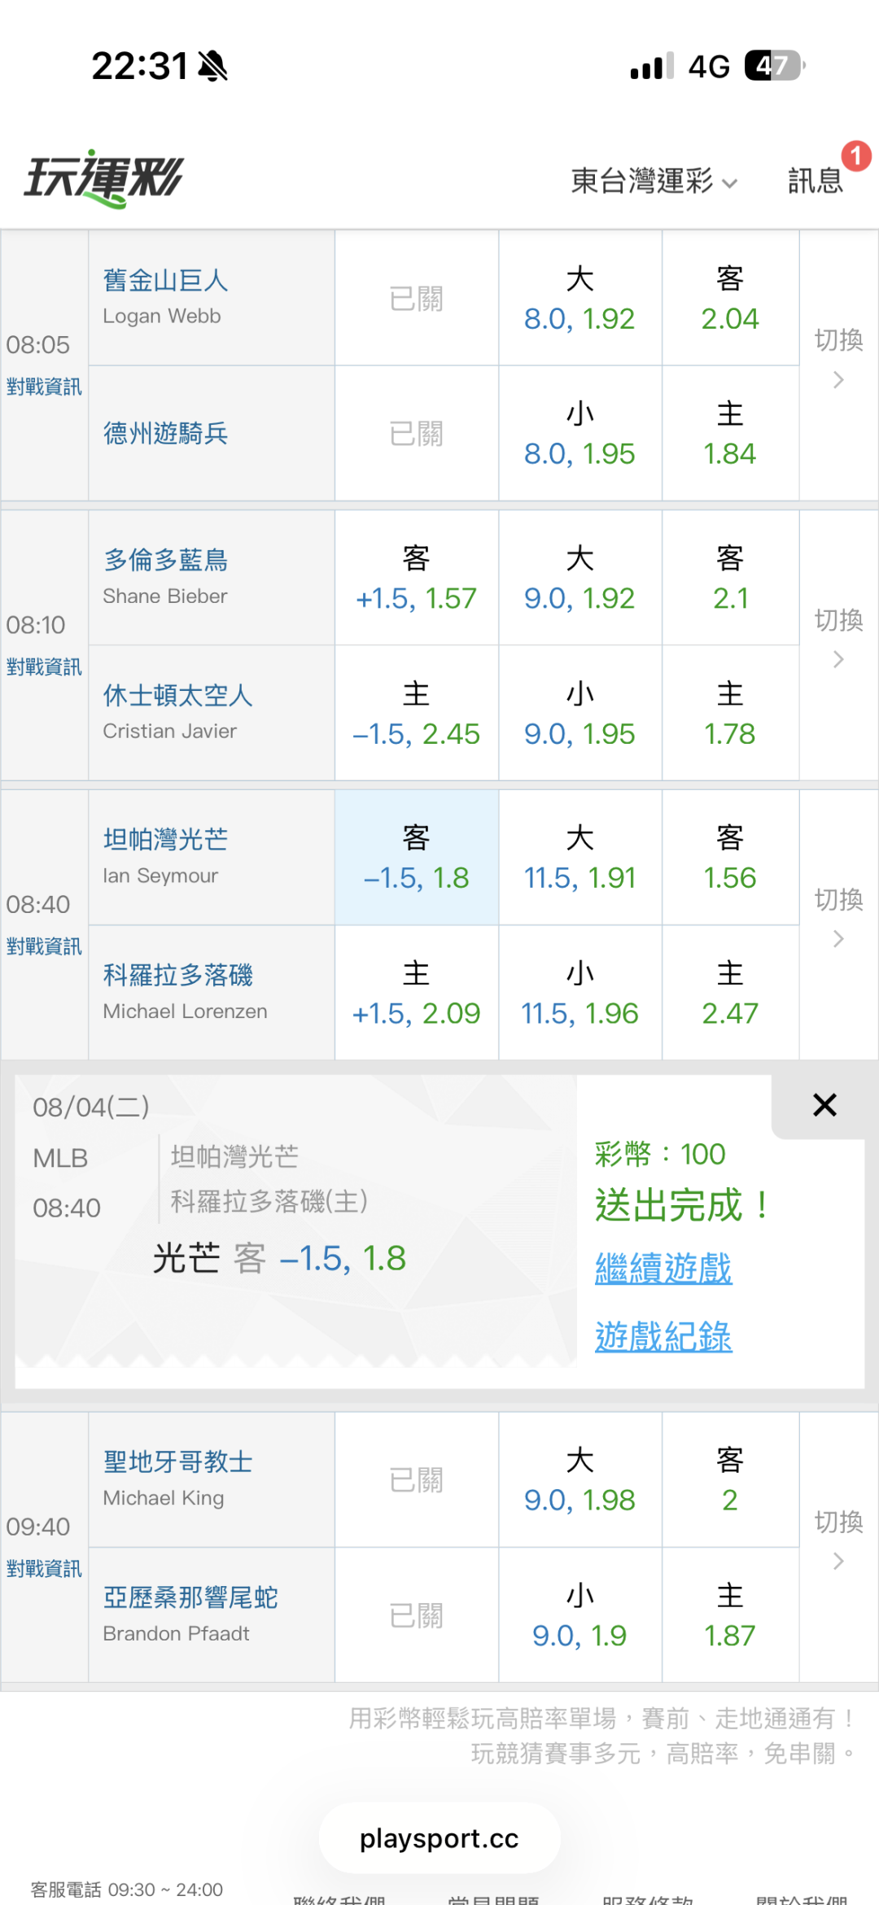Select under 11.5, 1.96 for the Rockies game

click(579, 993)
